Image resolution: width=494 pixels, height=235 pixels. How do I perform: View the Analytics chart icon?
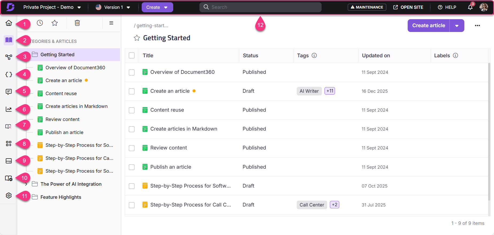[x=9, y=109]
